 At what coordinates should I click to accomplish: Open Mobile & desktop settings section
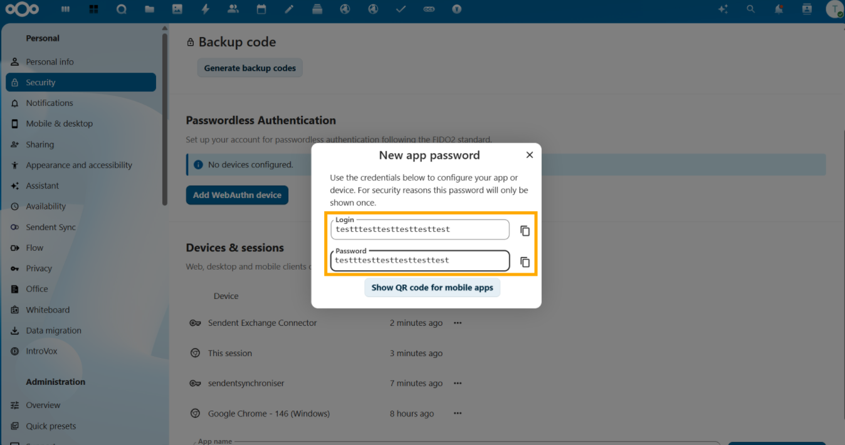tap(59, 123)
